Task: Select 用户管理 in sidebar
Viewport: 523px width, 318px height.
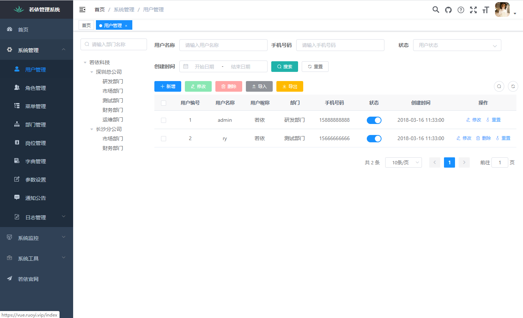Action: click(x=36, y=70)
